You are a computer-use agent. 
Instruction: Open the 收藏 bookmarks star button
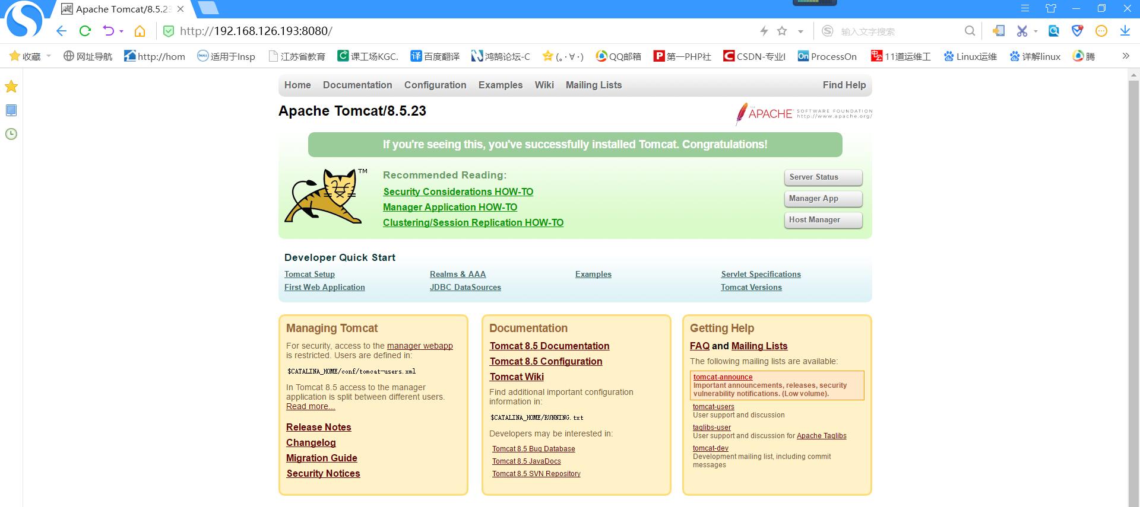[x=25, y=56]
